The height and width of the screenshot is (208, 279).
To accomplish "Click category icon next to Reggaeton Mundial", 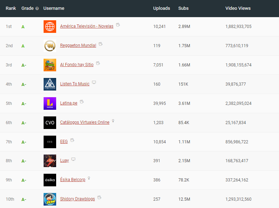I will click(100, 44).
